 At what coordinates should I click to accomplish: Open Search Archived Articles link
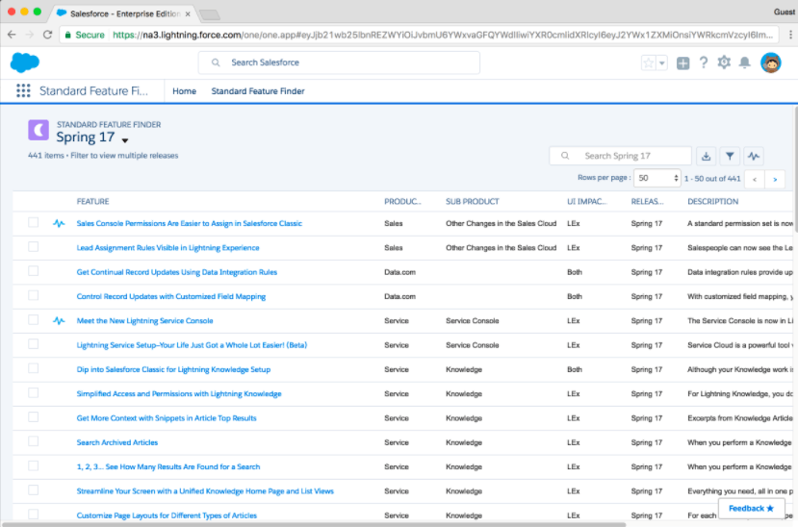pos(117,442)
